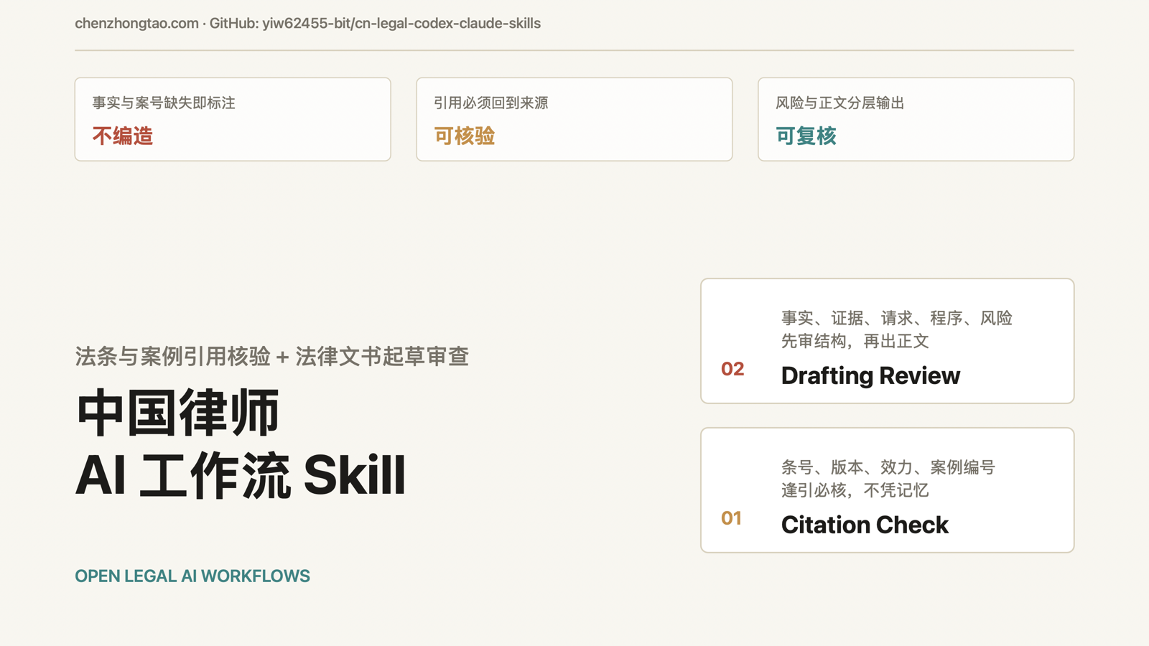This screenshot has width=1149, height=646.
Task: Click the 01 number label
Action: (x=731, y=518)
